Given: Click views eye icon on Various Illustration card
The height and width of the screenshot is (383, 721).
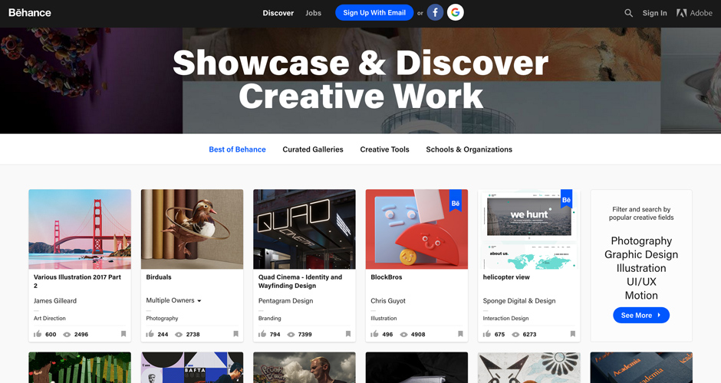Looking at the screenshot, I should [x=67, y=335].
